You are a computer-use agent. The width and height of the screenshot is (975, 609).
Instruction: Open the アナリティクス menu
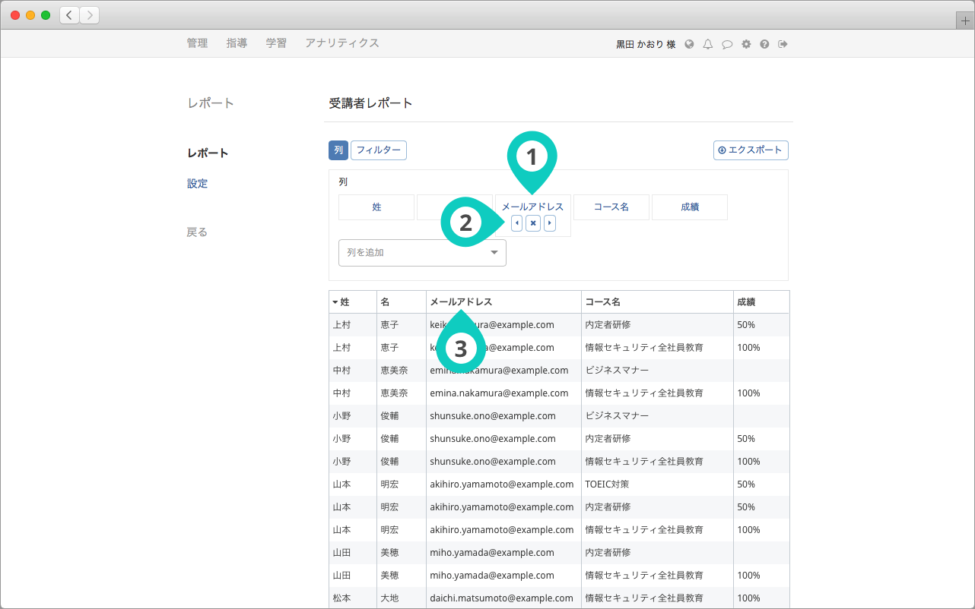click(x=341, y=43)
